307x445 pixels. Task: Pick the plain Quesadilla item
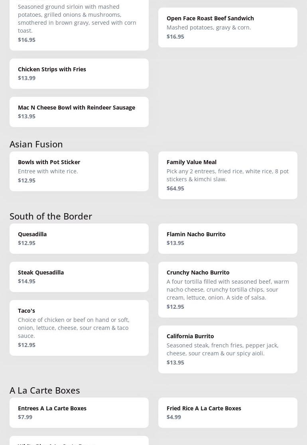(x=32, y=234)
